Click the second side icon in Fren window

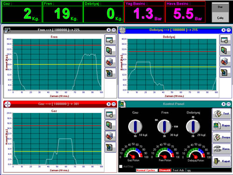pyautogui.click(x=110, y=51)
